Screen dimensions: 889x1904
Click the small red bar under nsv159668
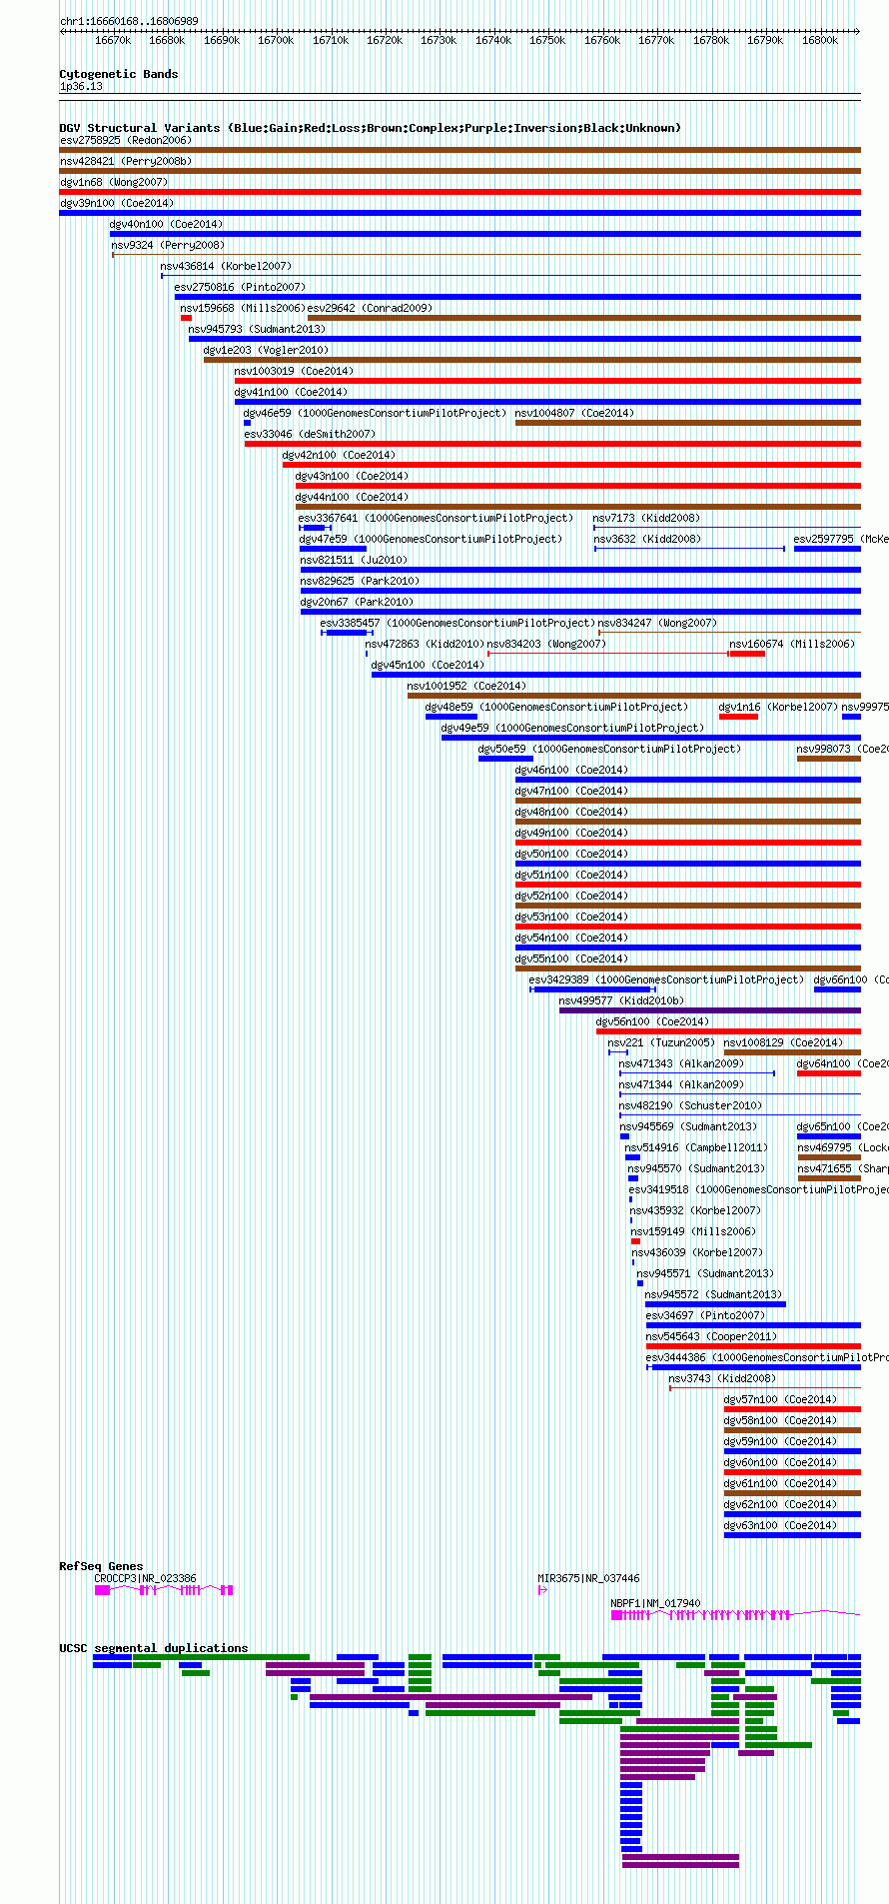186,318
